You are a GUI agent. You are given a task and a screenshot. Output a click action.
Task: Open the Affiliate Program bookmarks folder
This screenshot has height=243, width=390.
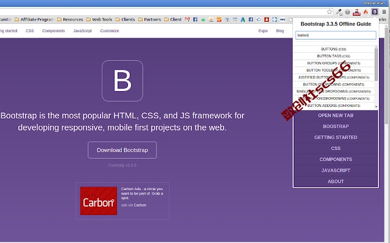tap(34, 19)
